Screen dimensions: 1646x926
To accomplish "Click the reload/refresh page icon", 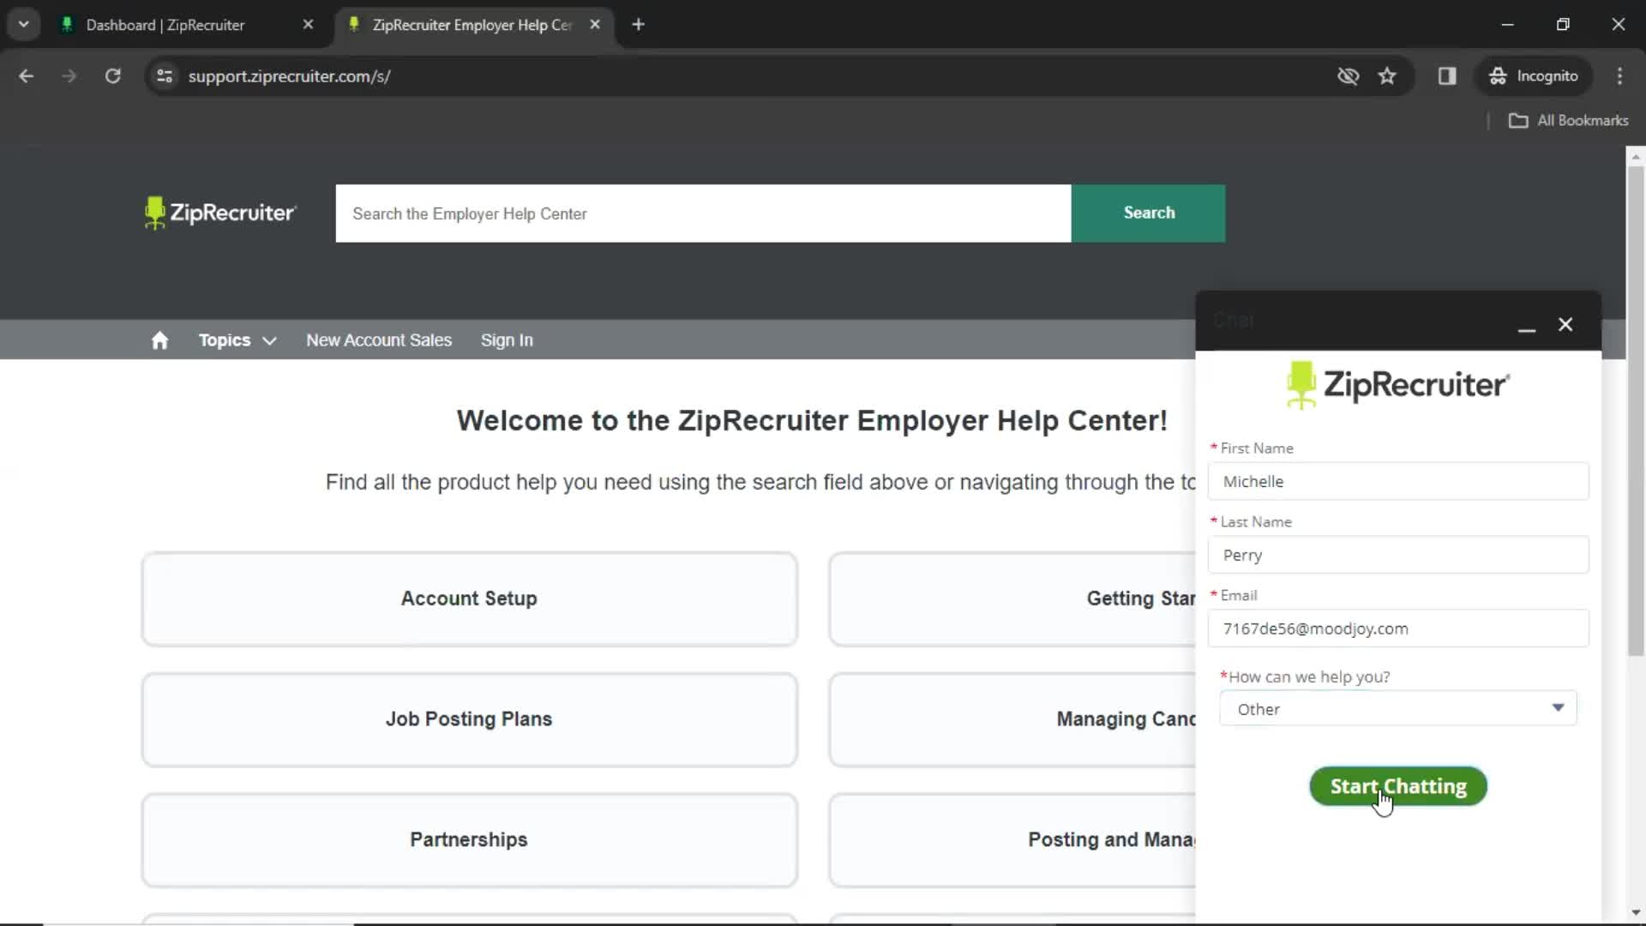I will point(113,75).
